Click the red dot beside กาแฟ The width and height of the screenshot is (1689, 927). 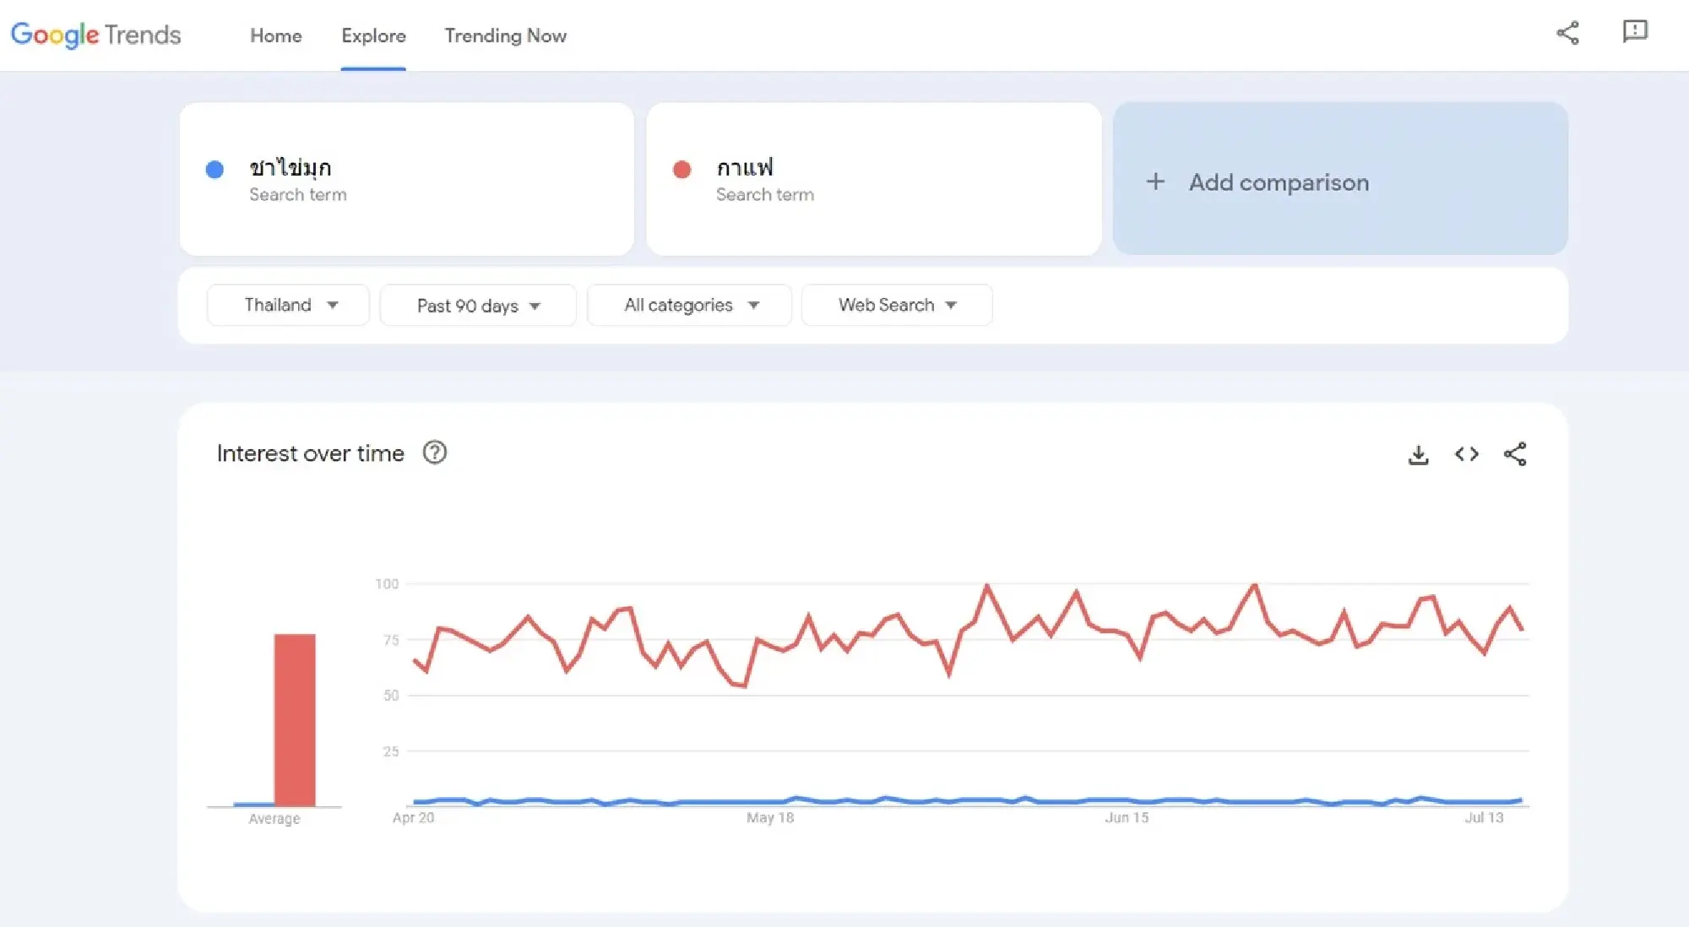[682, 170]
